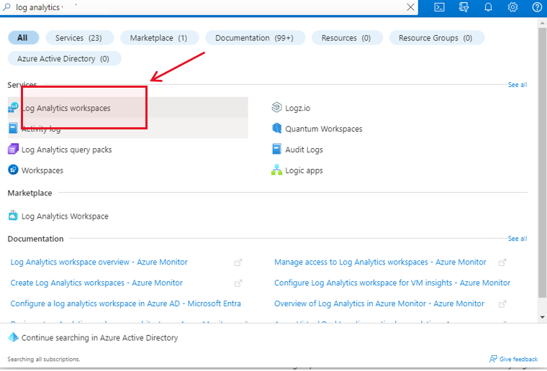Click the Workspaces service icon
The width and height of the screenshot is (547, 371).
pyautogui.click(x=13, y=170)
